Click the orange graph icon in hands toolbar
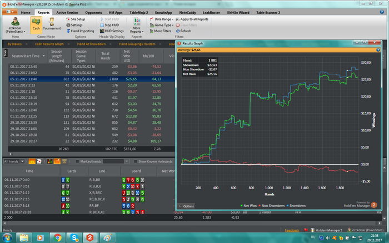This screenshot has width=389, height=243. click(57, 161)
